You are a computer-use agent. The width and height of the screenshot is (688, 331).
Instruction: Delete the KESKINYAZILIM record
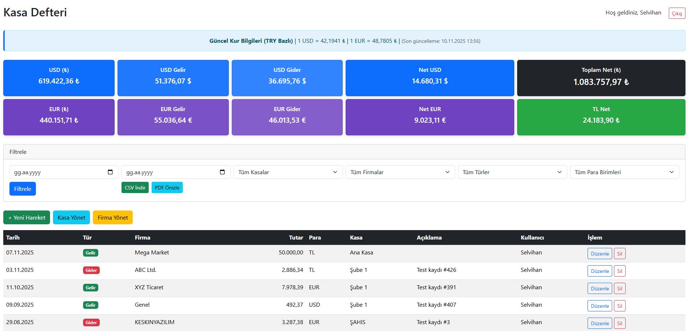tap(619, 323)
